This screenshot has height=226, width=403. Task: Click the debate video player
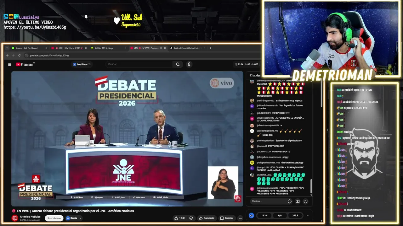point(127,139)
